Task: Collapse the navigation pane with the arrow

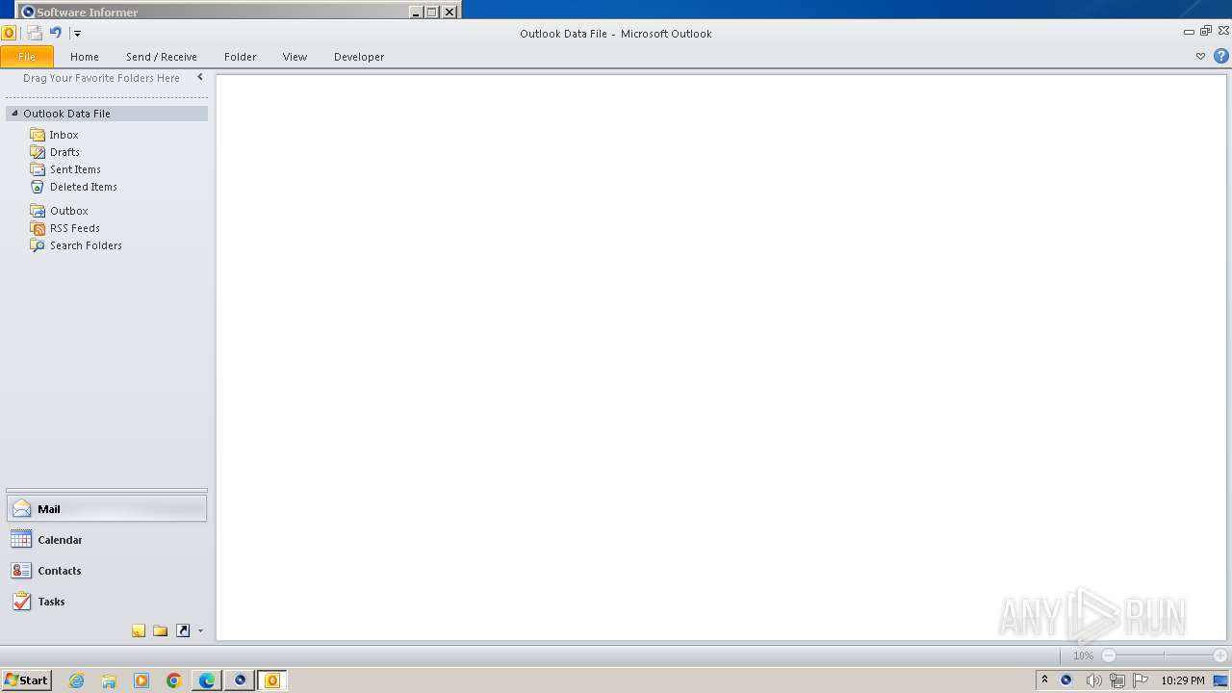Action: 200,78
